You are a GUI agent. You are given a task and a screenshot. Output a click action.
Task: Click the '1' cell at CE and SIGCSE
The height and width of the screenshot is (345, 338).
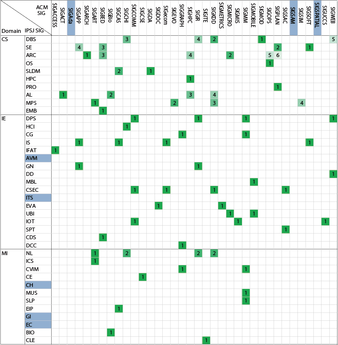tap(143, 277)
